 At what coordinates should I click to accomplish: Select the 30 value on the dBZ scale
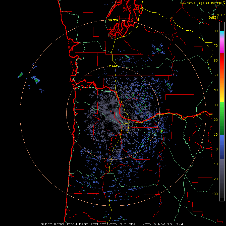216,105
